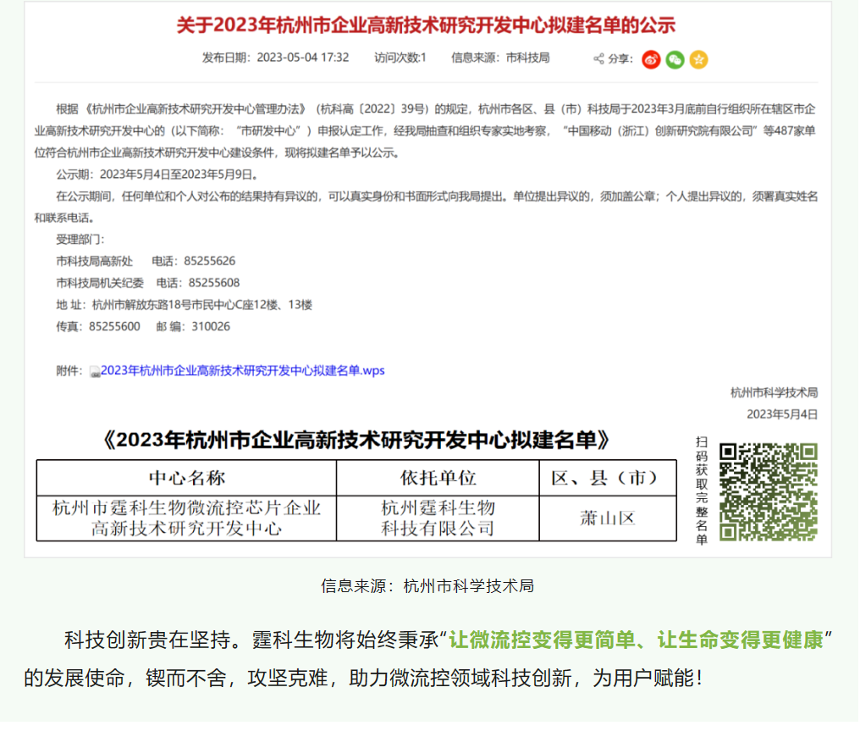Screen dimensions: 860x737
Task: Select phone number 85255626
Action: point(210,261)
